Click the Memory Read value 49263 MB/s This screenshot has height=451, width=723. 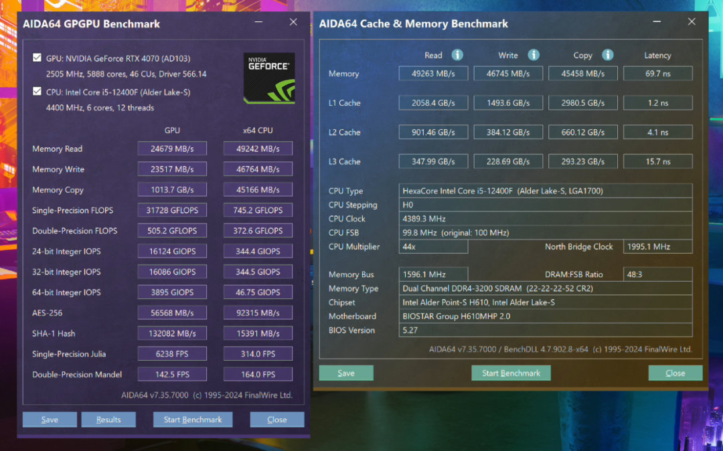point(433,73)
